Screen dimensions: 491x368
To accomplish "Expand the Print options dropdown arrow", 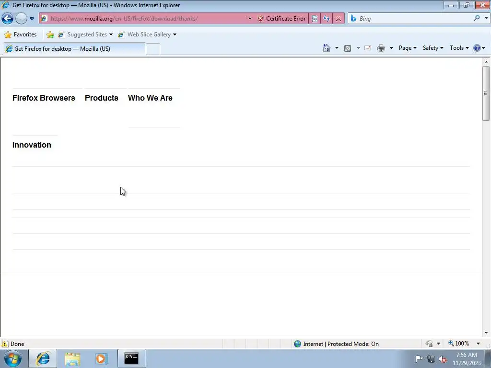I will [x=391, y=48].
